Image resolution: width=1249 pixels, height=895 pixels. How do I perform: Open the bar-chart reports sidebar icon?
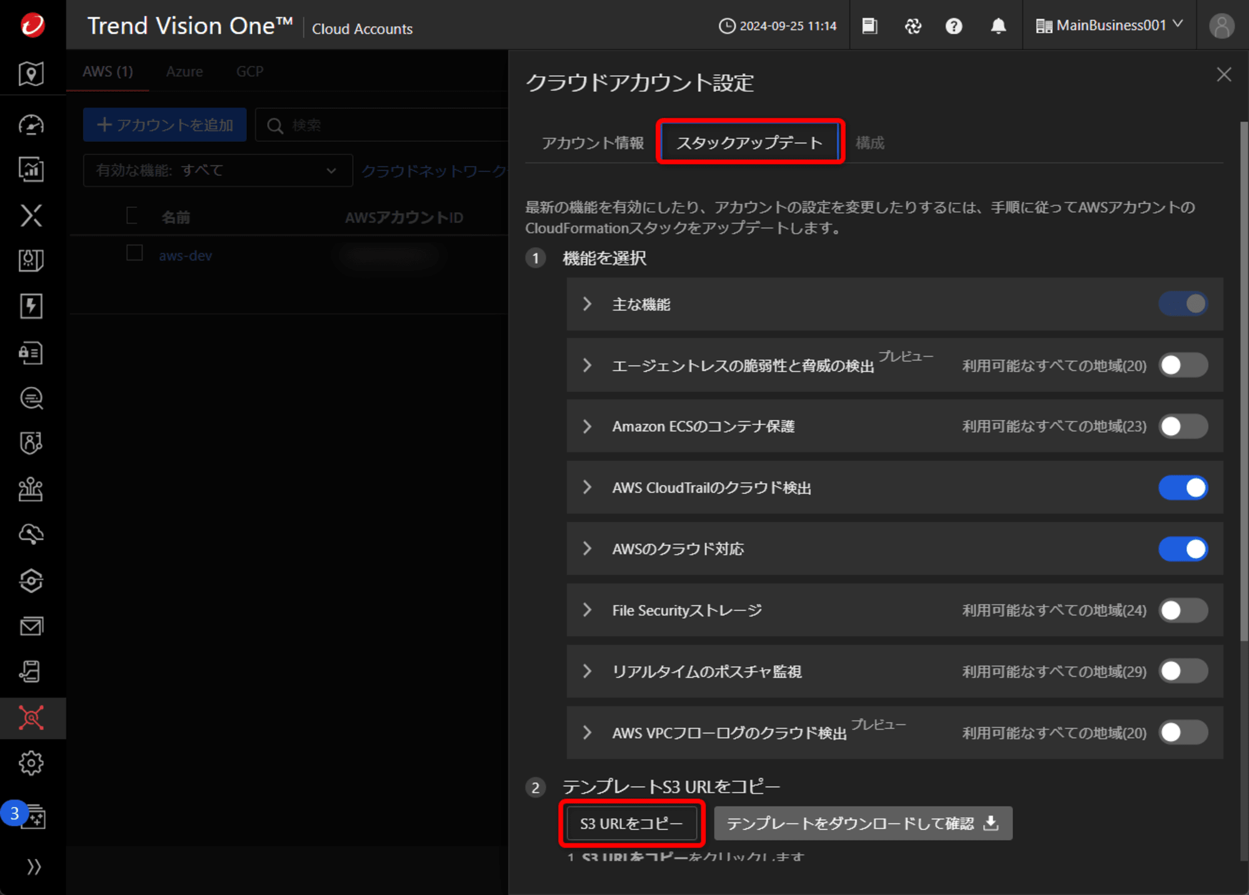pyautogui.click(x=31, y=170)
